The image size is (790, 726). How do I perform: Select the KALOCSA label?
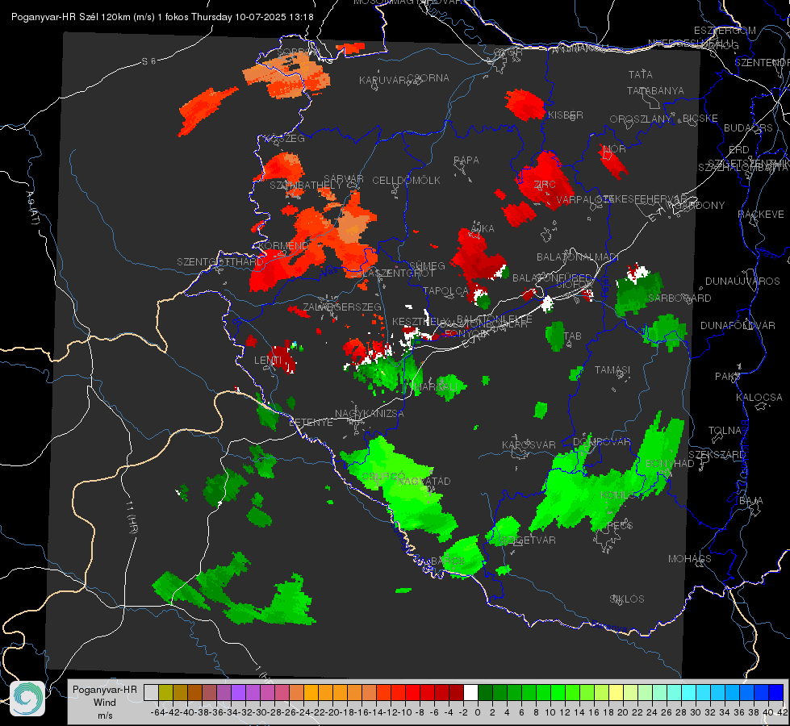click(x=759, y=398)
